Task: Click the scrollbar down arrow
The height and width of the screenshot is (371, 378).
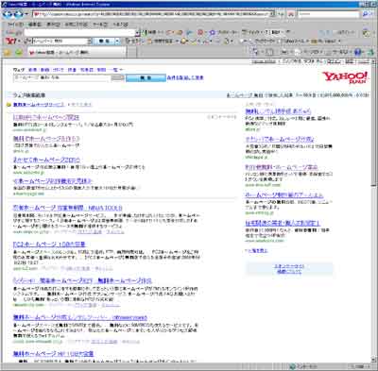Action: tap(373, 360)
